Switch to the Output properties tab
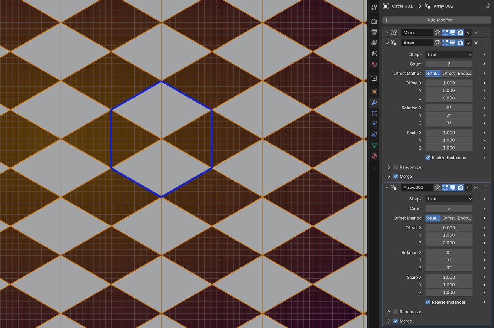 [x=374, y=32]
